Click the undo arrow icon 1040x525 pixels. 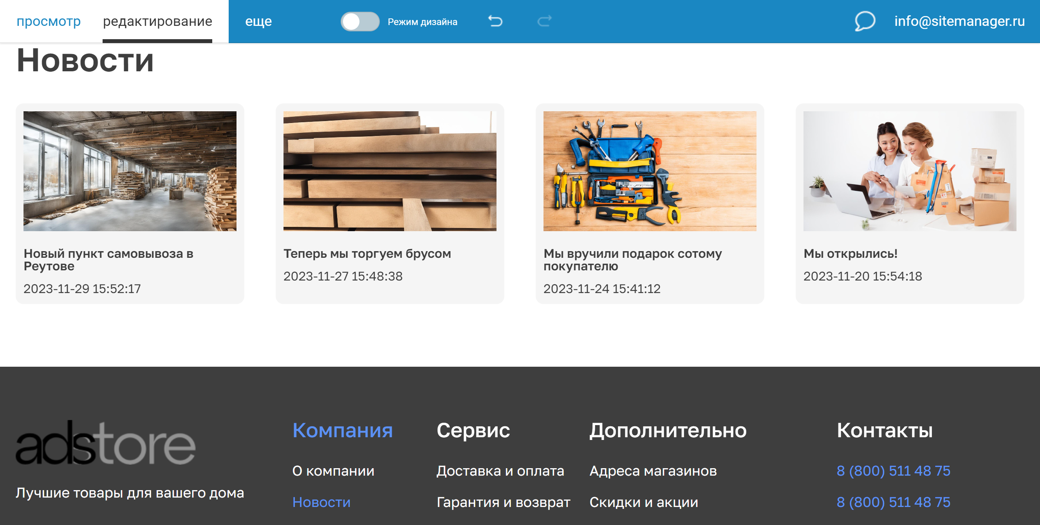(x=496, y=21)
